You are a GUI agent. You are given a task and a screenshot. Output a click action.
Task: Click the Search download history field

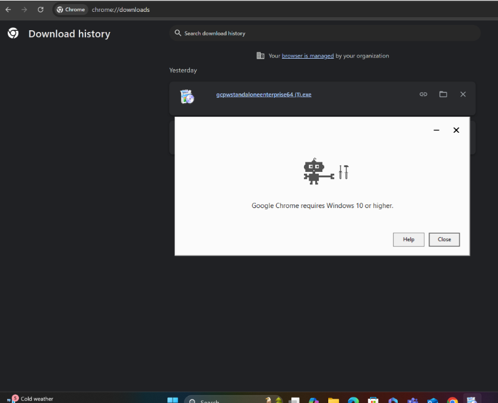325,33
